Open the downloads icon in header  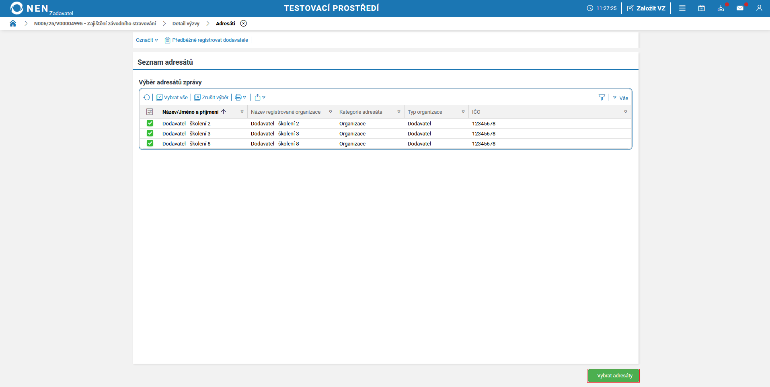(x=721, y=8)
